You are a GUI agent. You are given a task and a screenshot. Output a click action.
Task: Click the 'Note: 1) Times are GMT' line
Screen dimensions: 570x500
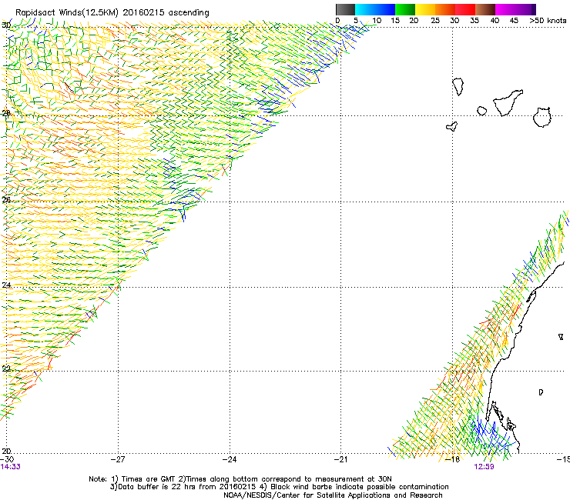pyautogui.click(x=240, y=479)
